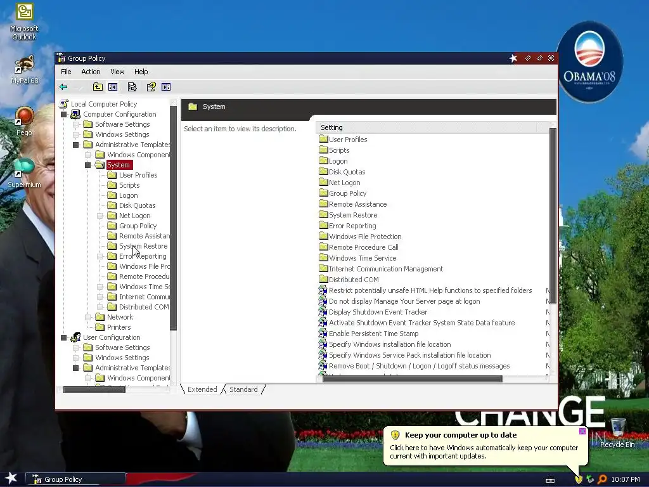Switch to the Standard tab
Viewport: 649px width, 487px height.
(x=243, y=389)
